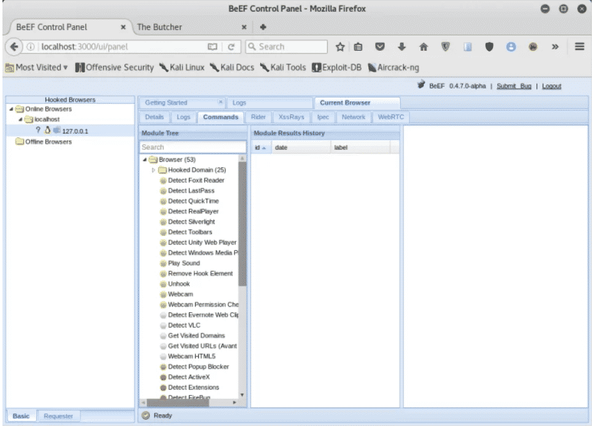593x427 pixels.
Task: Click the Play Sound module
Action: tap(184, 263)
